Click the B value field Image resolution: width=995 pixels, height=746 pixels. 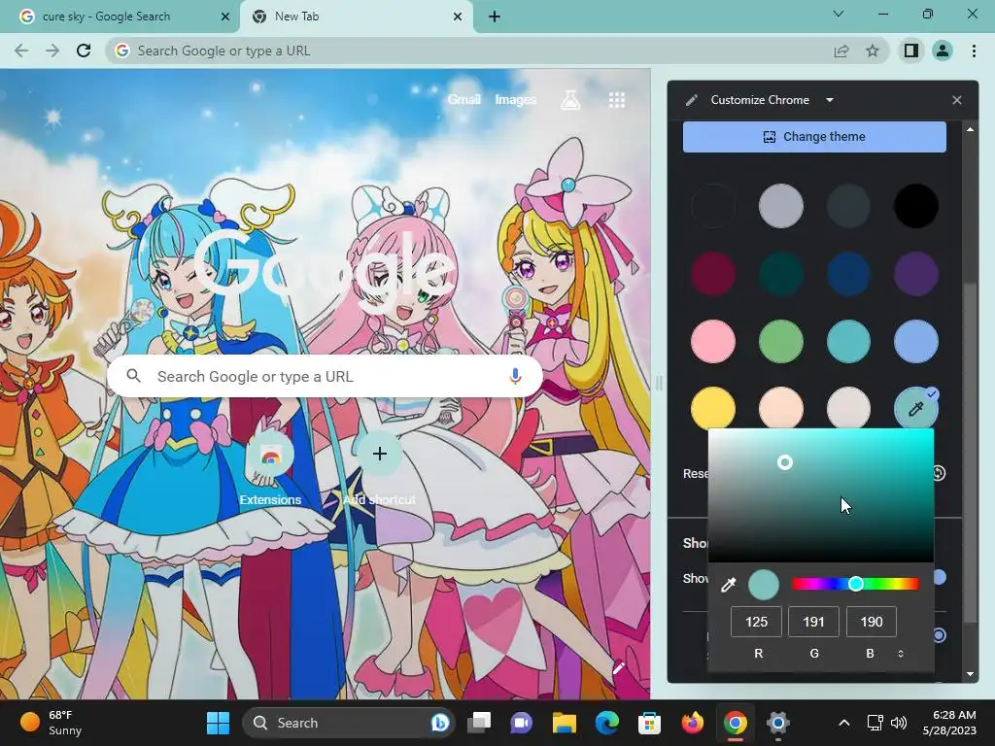click(x=872, y=622)
